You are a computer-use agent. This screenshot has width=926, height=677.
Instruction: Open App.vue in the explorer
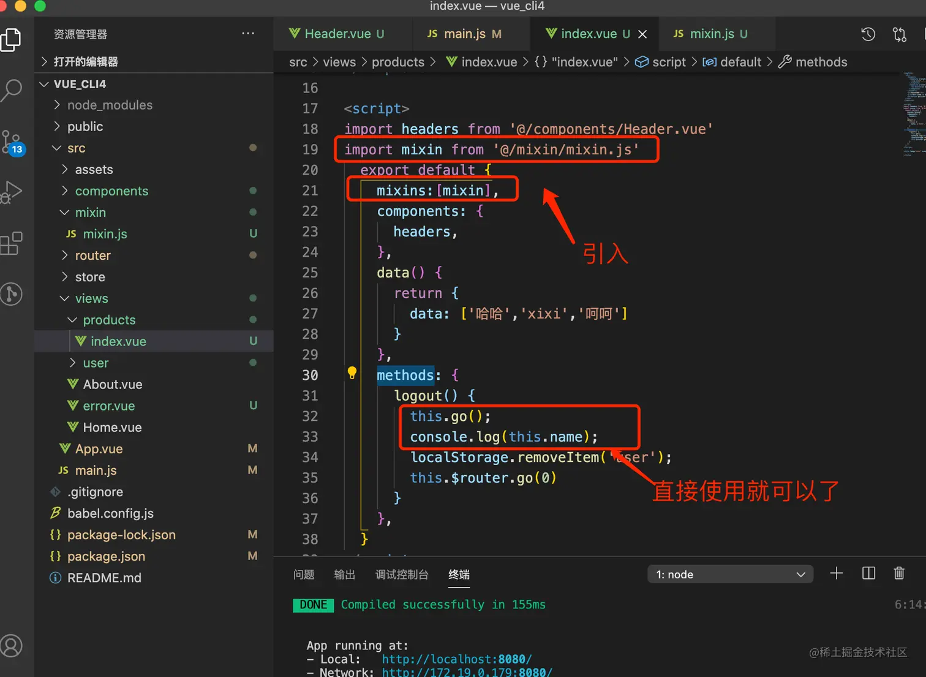point(154,448)
